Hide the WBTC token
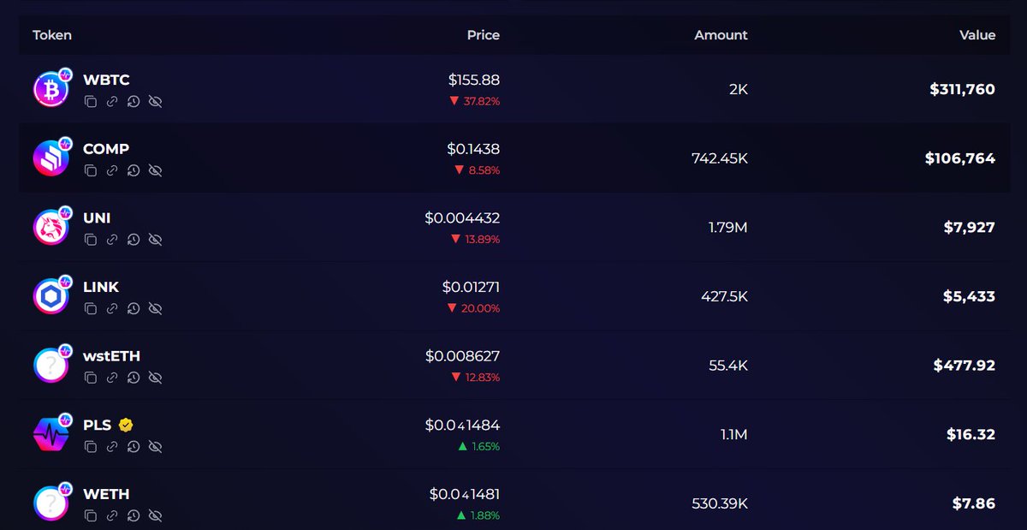 (x=155, y=102)
